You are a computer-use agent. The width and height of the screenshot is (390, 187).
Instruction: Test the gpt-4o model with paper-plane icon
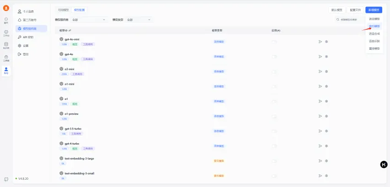coord(320,57)
